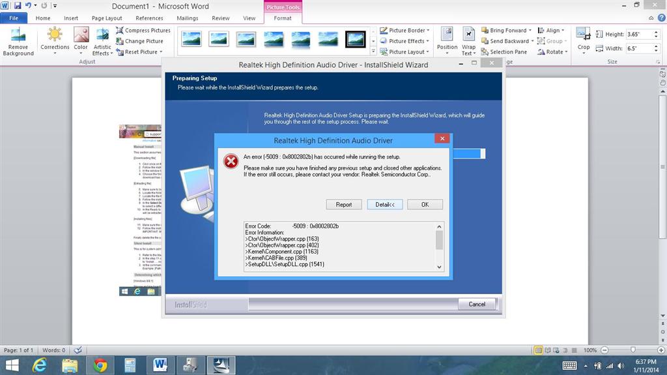Viewport: 667px width, 375px height.
Task: Increase picture height with stepper arrow
Action: tap(657, 32)
